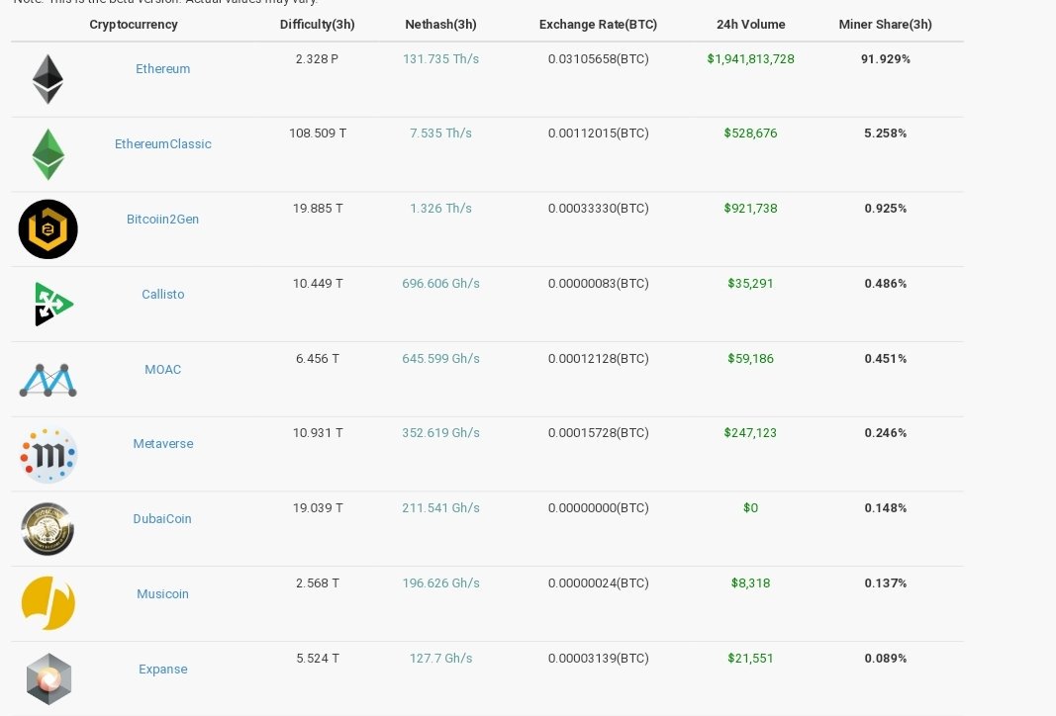Click Callisto nethash 696.606 Gh/s
The image size is (1056, 716).
point(441,284)
